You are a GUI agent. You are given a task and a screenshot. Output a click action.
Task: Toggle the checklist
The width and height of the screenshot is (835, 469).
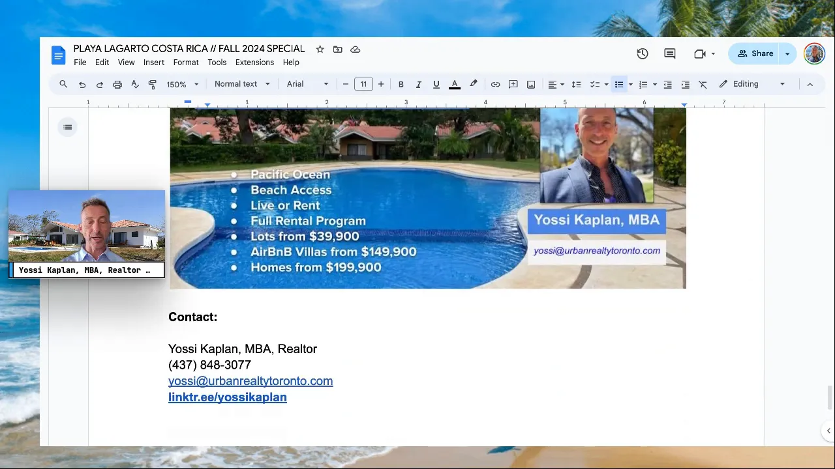coord(595,84)
